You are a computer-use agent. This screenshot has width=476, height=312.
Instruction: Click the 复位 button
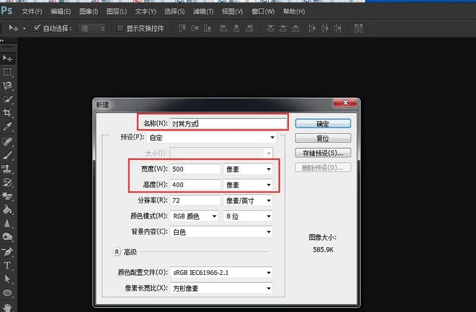pos(323,139)
